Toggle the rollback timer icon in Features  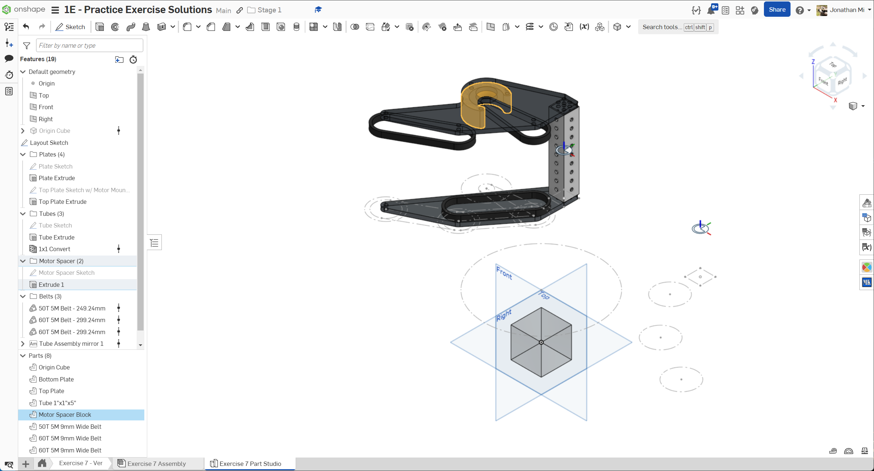click(x=133, y=59)
